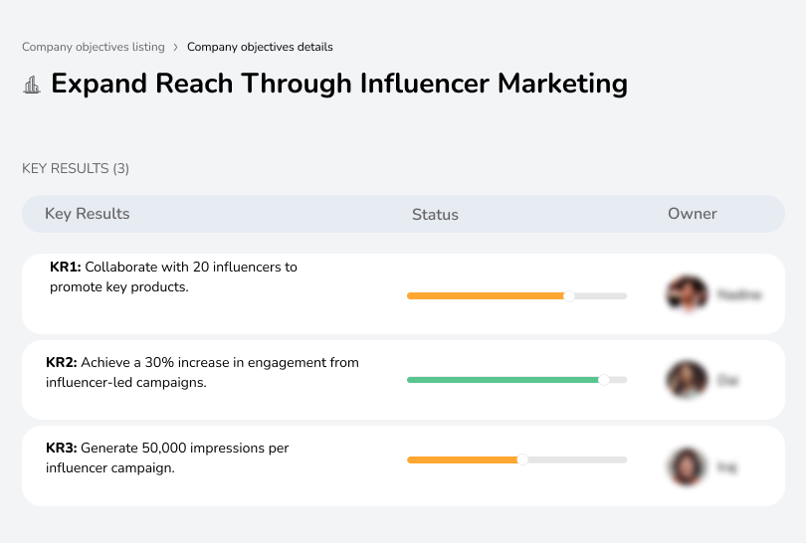Click the breadcrumb chevron separator
Image resolution: width=806 pixels, height=543 pixels.
[176, 48]
